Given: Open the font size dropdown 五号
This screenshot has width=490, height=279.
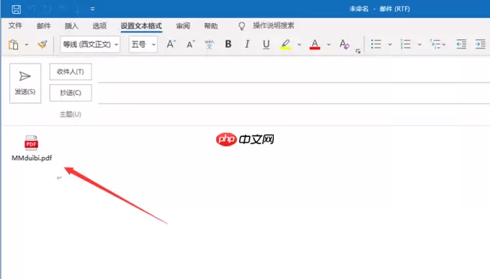Looking at the screenshot, I should [x=143, y=45].
